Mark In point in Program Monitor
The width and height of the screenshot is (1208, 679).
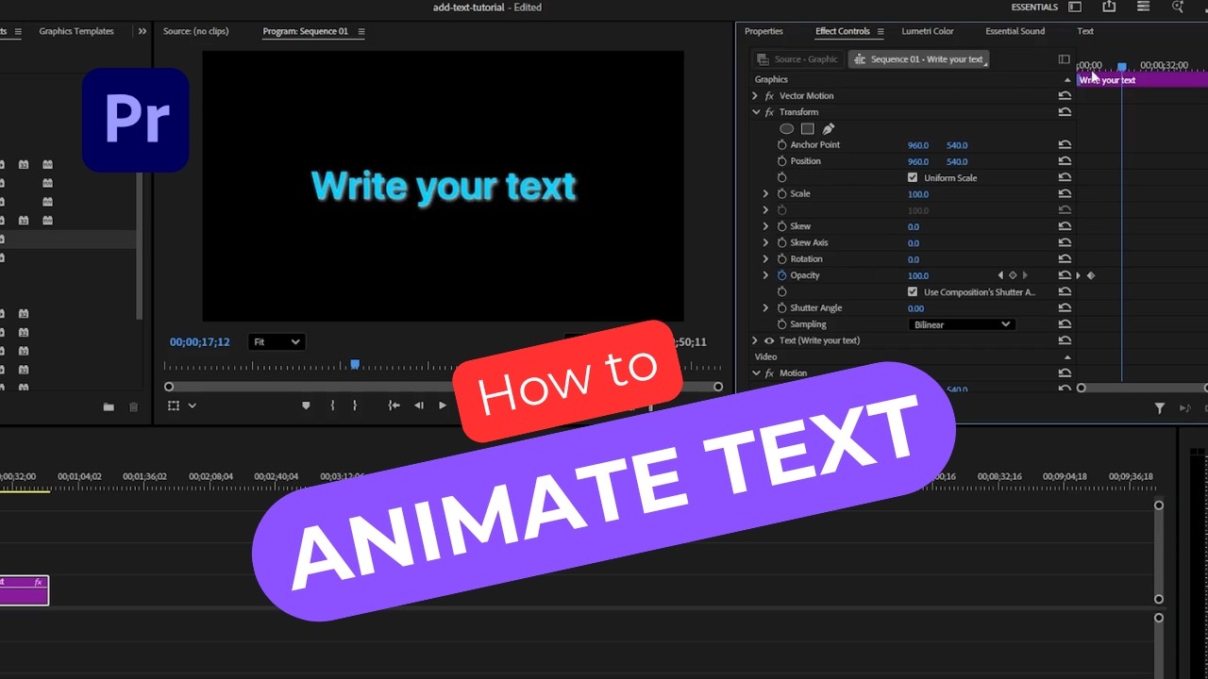(x=332, y=406)
